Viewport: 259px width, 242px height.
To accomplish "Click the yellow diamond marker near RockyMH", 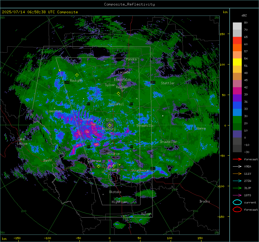I will pyautogui.click(x=77, y=75).
